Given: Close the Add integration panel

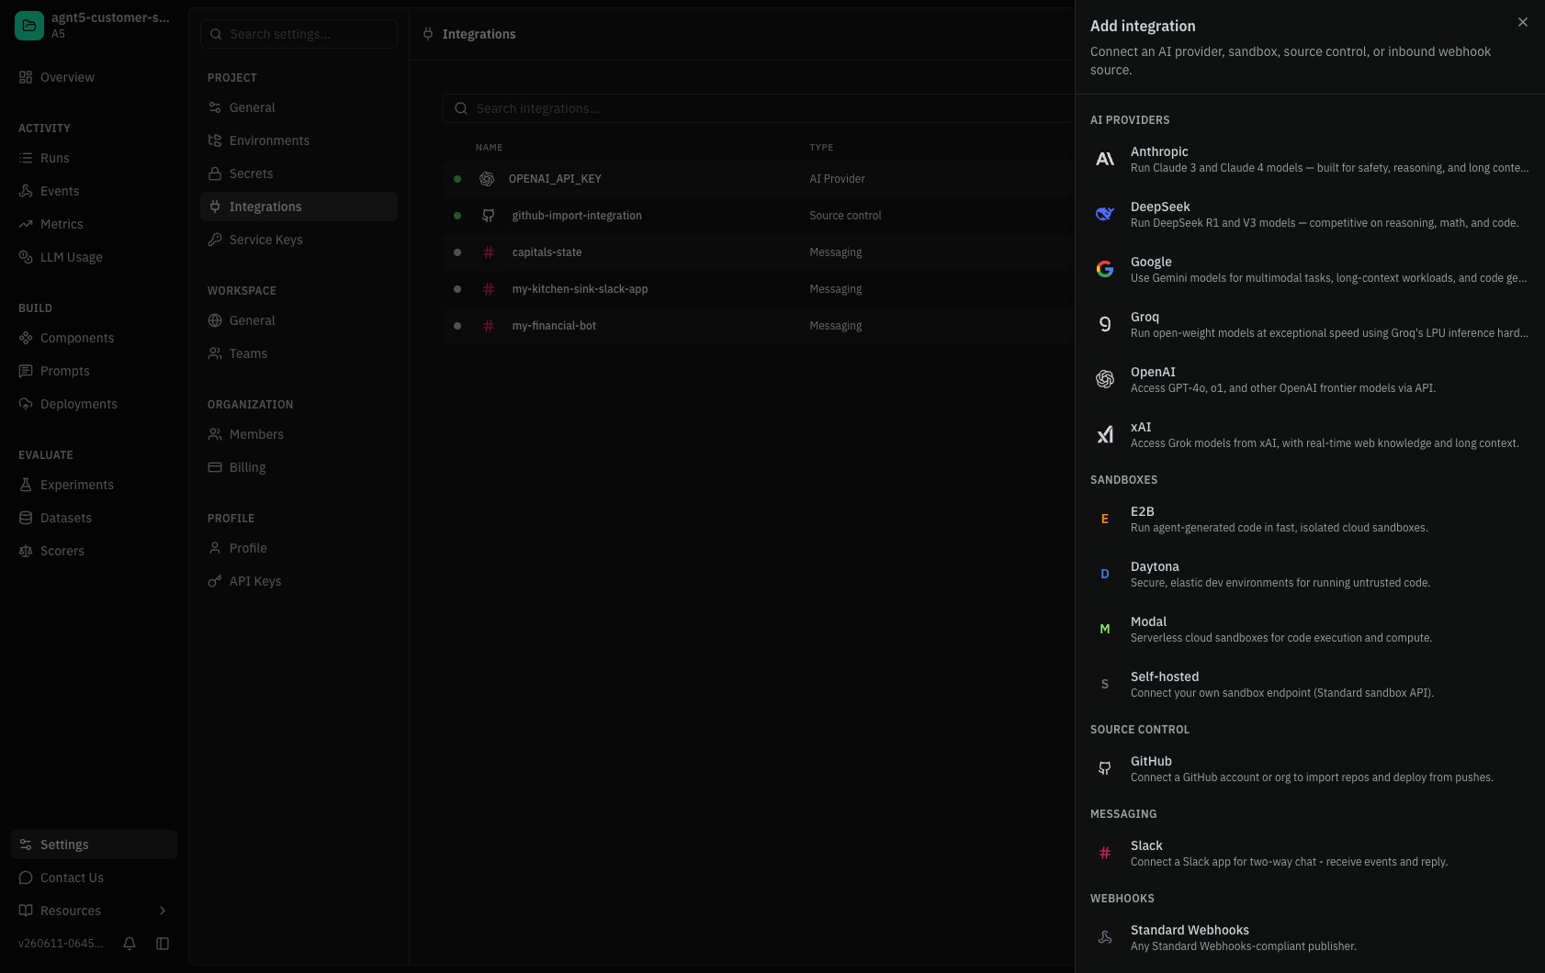Looking at the screenshot, I should tap(1523, 22).
